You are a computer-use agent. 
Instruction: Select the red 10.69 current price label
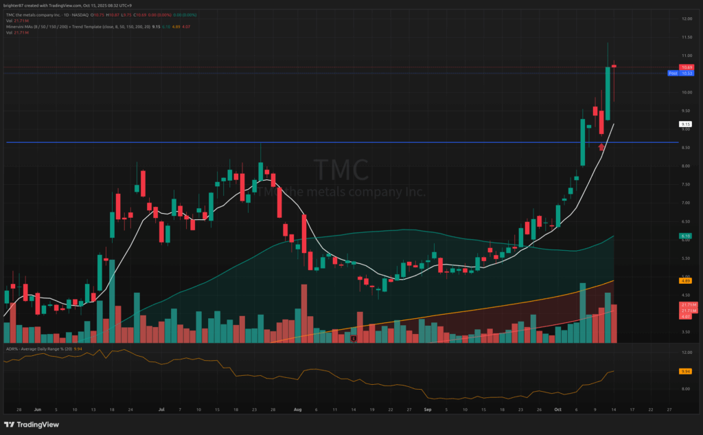point(686,67)
